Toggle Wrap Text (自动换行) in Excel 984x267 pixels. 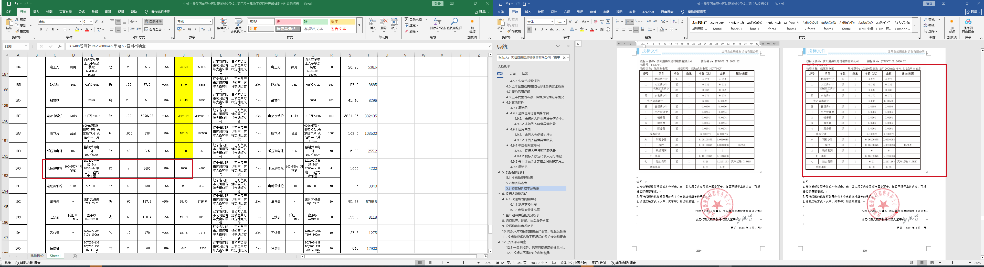pyautogui.click(x=154, y=21)
